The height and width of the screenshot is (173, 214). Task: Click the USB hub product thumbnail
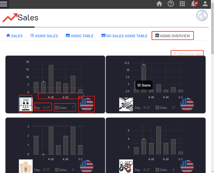pos(126,104)
